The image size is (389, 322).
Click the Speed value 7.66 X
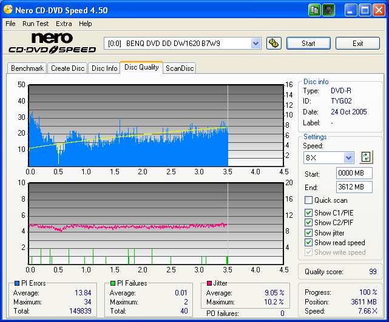click(x=367, y=311)
